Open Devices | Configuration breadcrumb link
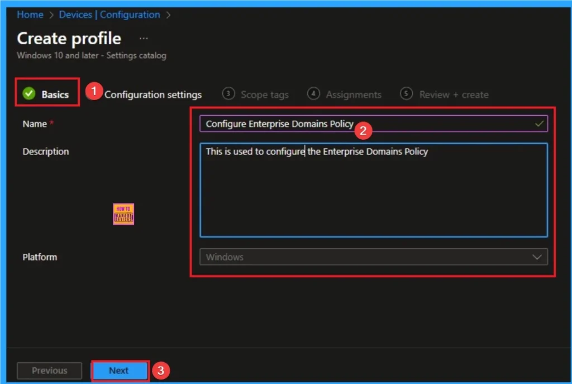Viewport: 572px width, 384px height. click(109, 15)
